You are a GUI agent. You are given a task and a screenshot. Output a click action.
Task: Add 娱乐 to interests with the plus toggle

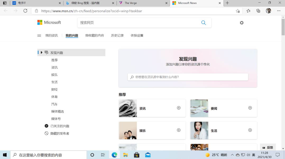[x=178, y=130]
